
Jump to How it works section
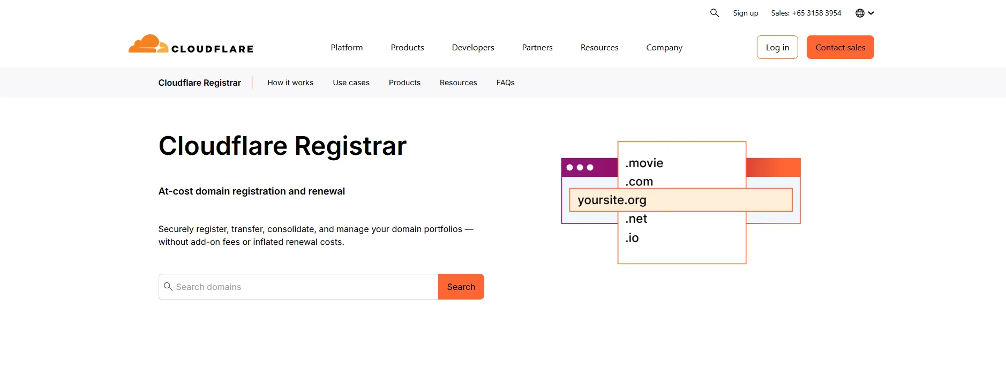tap(290, 83)
